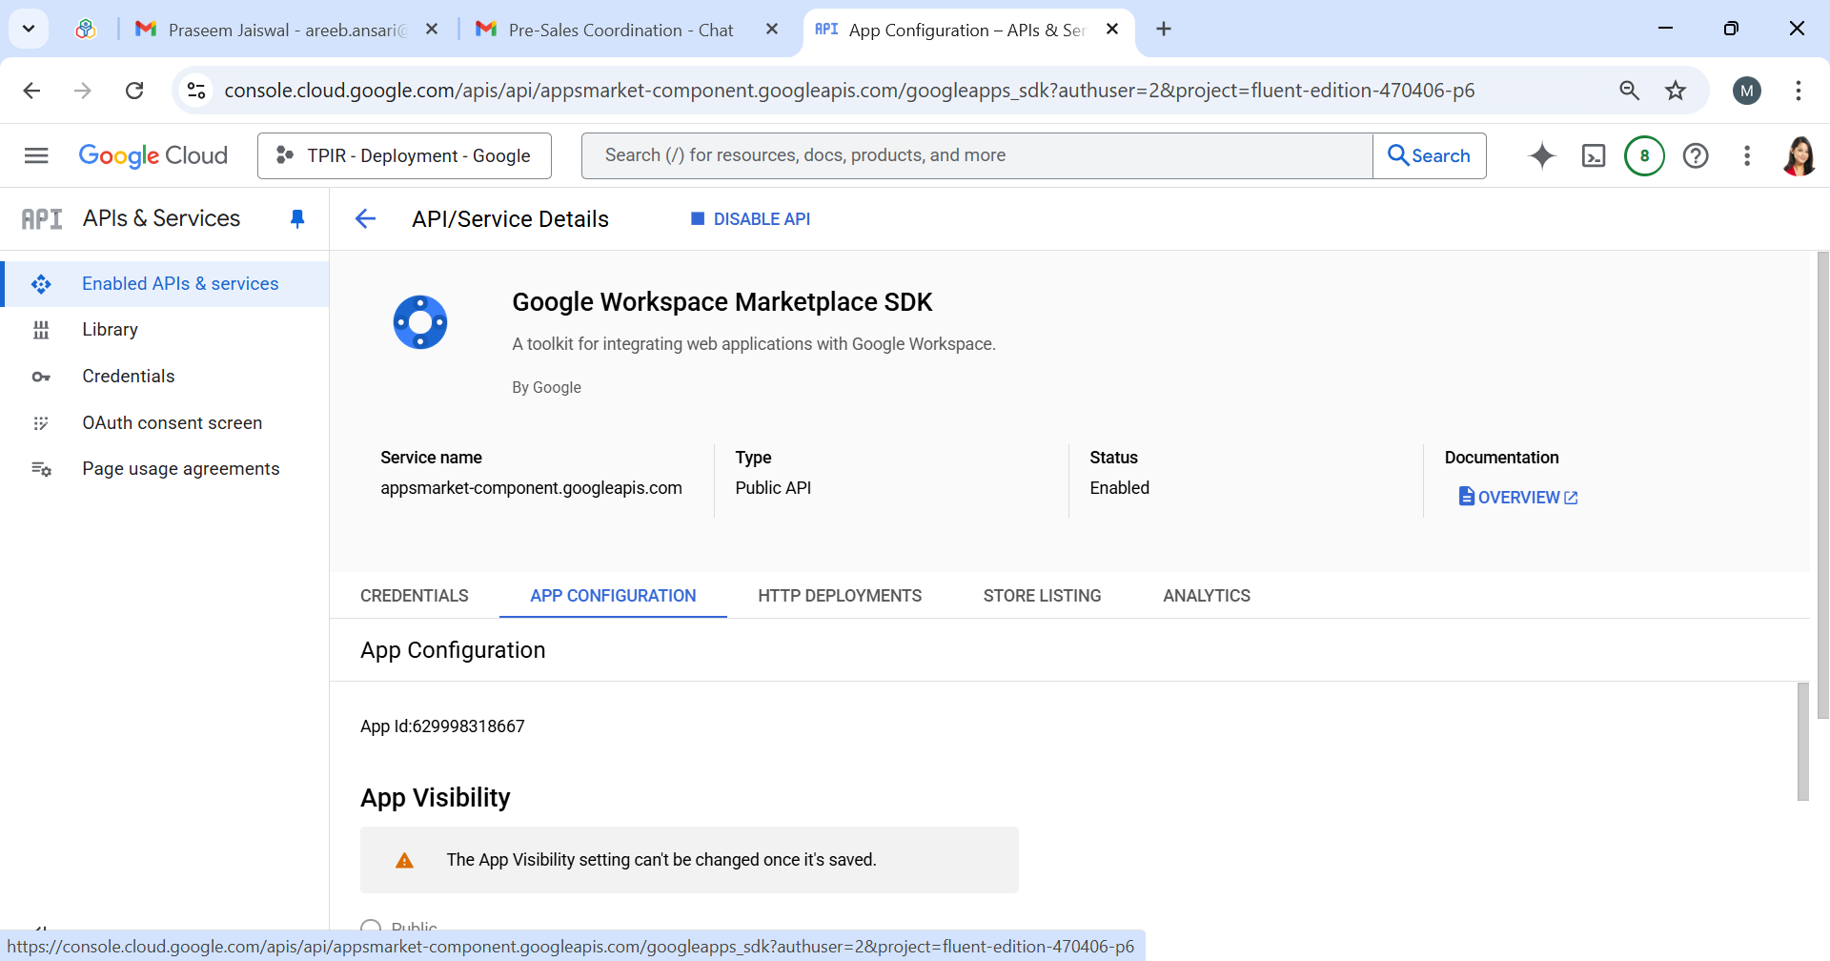Click the browser forward navigation arrow
The height and width of the screenshot is (961, 1830).
click(x=83, y=91)
